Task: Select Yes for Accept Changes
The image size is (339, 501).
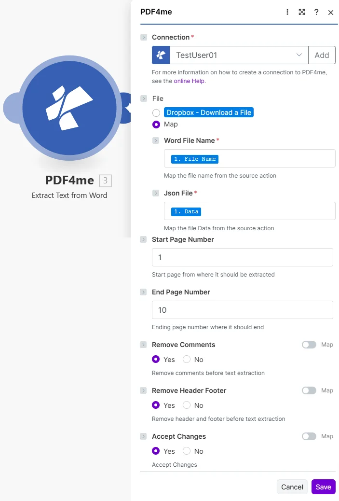Action: point(156,451)
